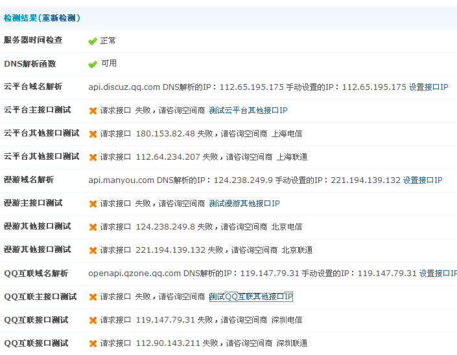457x355 pixels.
Task: Click the 上海电信 carrier text
Action: (287, 134)
